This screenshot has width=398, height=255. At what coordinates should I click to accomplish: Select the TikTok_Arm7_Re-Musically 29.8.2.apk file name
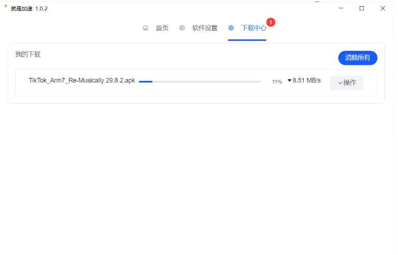click(x=82, y=80)
